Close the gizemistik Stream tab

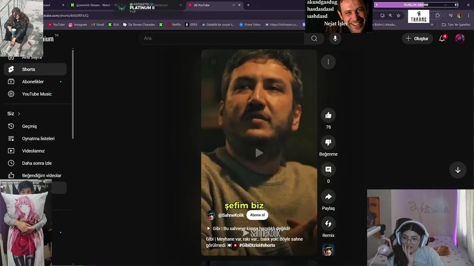[x=121, y=5]
